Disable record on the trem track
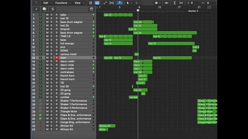Screen dimensions: 248x139 tap(57, 58)
